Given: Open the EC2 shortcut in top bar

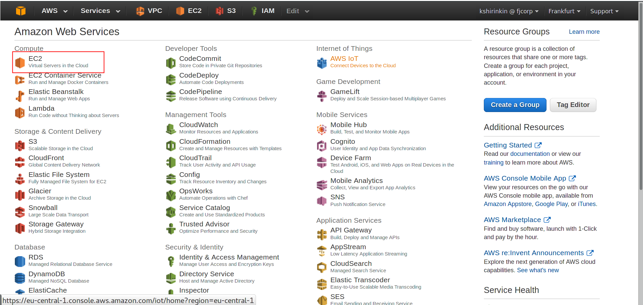Looking at the screenshot, I should 189,11.
